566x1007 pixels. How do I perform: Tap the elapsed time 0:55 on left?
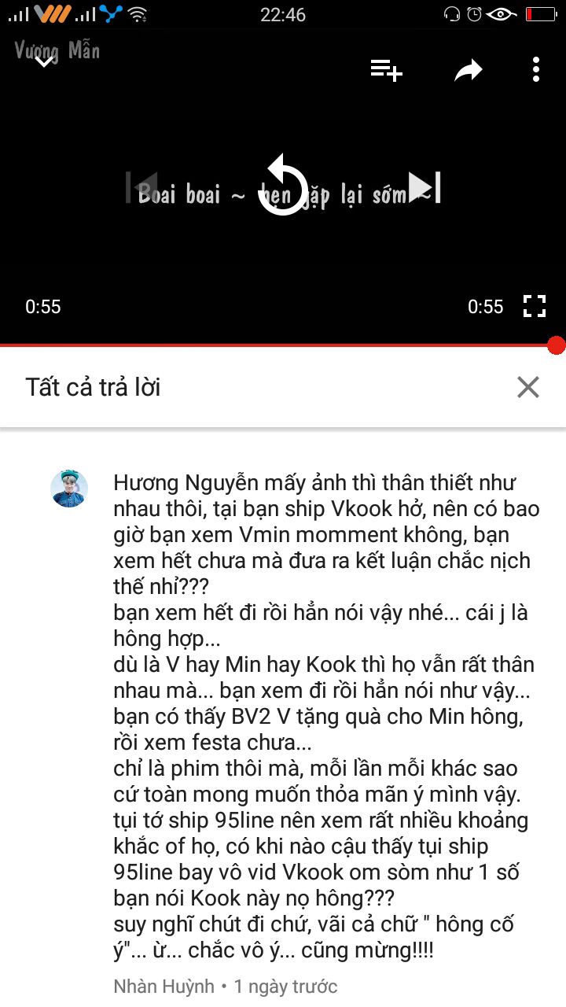coord(43,307)
